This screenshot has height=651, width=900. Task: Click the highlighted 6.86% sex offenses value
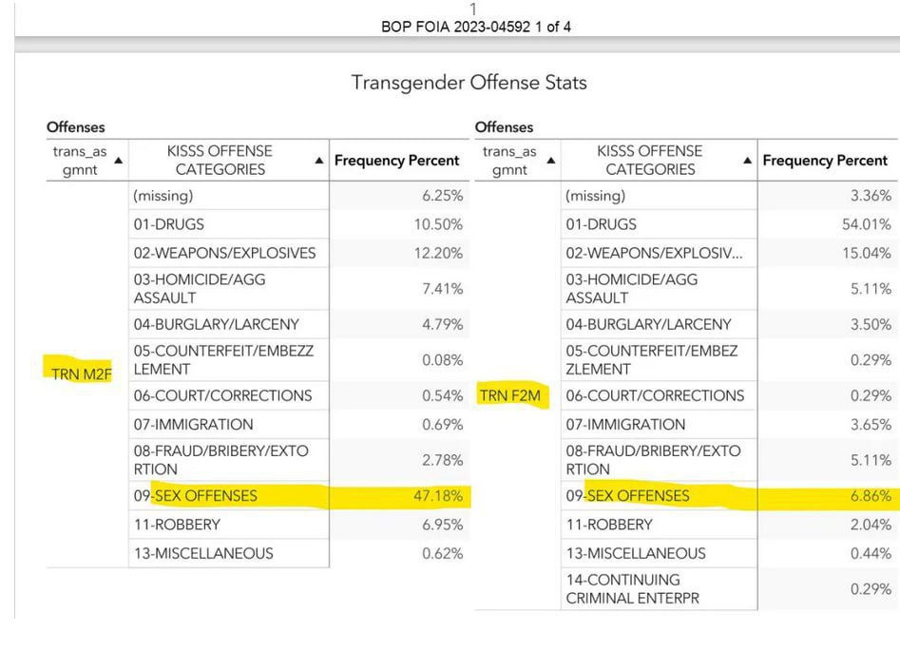coord(871,496)
